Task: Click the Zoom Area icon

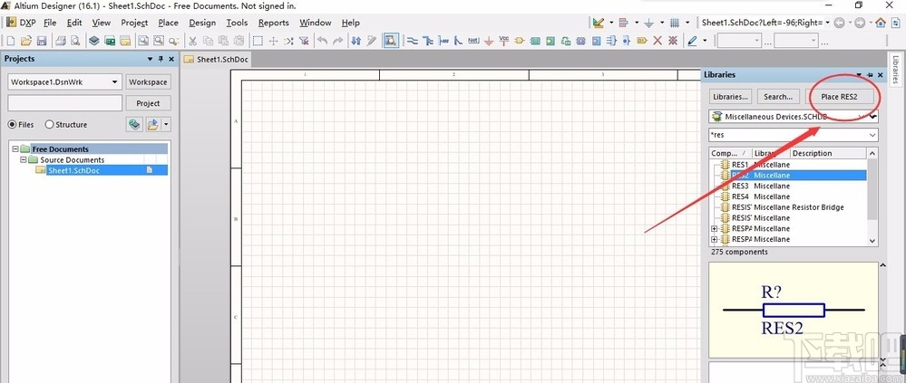Action: coord(159,41)
